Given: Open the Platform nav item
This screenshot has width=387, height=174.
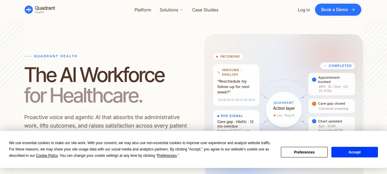Looking at the screenshot, I should pos(143,10).
